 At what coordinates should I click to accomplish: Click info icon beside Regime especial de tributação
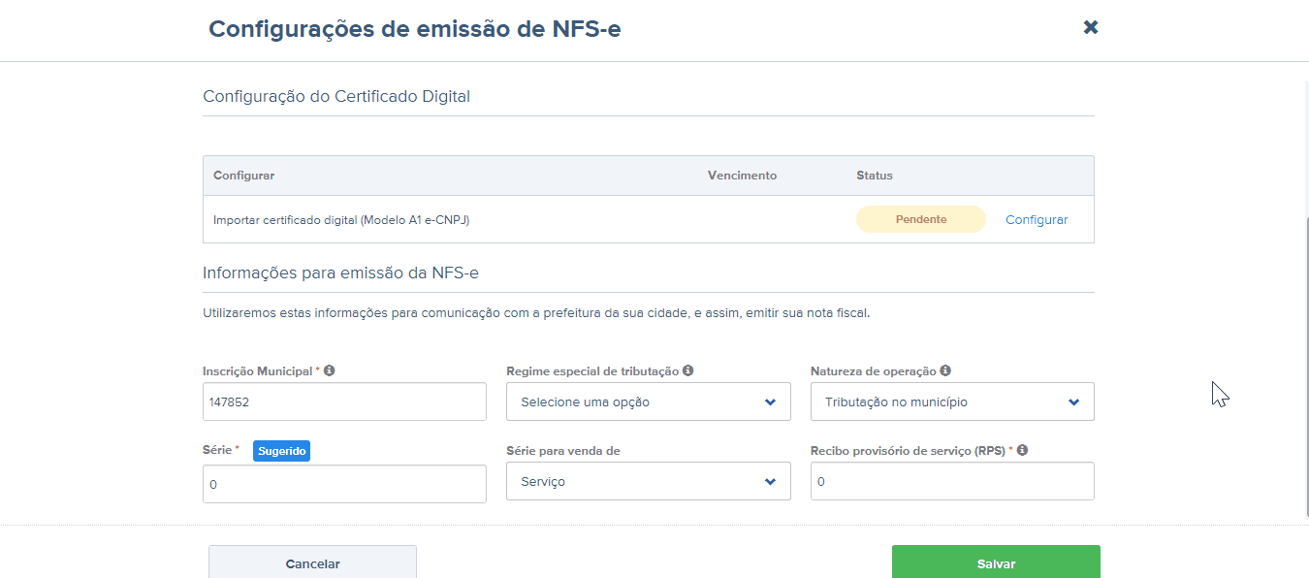pos(688,370)
